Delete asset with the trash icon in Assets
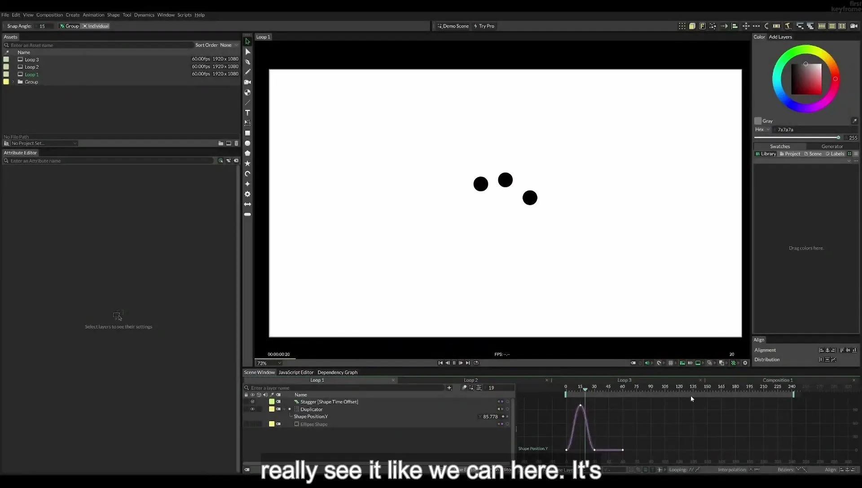The width and height of the screenshot is (862, 488). [x=236, y=144]
